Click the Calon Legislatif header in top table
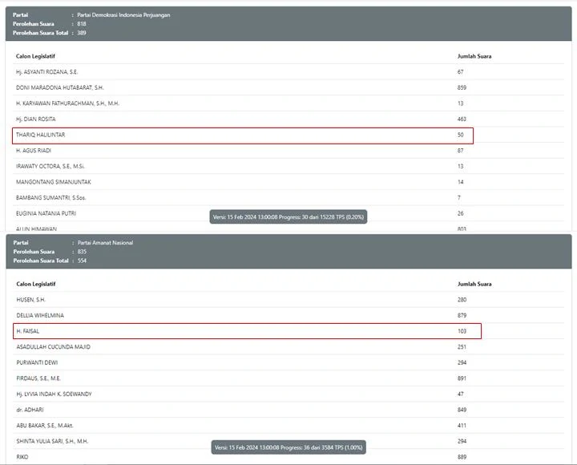This screenshot has height=465, width=577. (x=35, y=56)
